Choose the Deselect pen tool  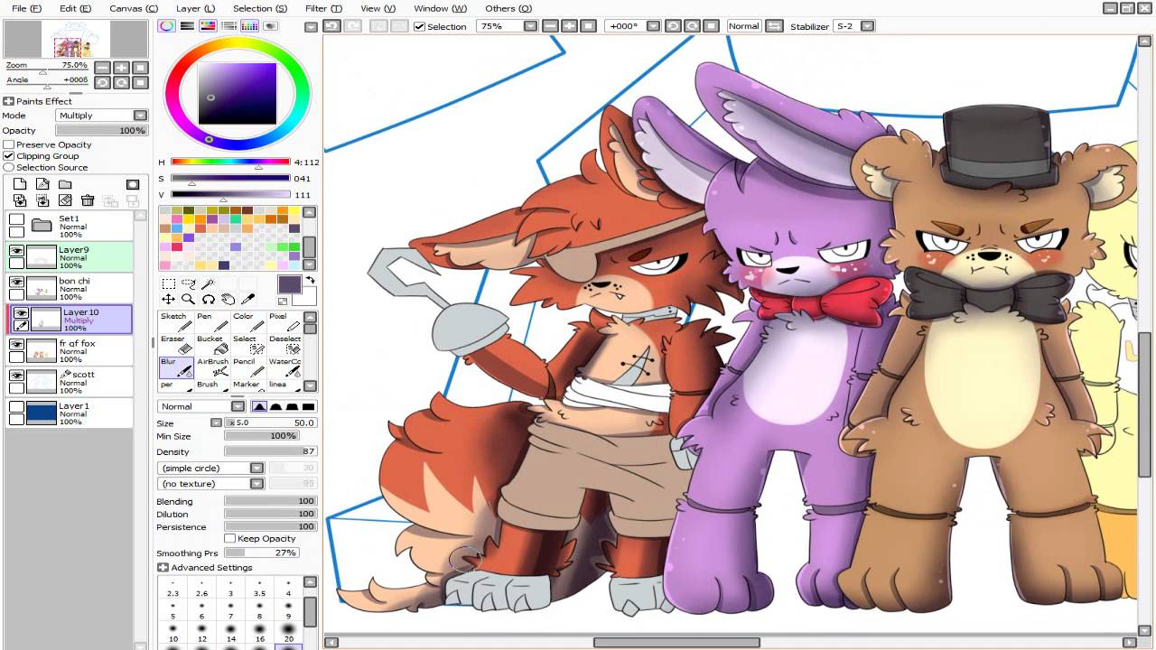(284, 345)
